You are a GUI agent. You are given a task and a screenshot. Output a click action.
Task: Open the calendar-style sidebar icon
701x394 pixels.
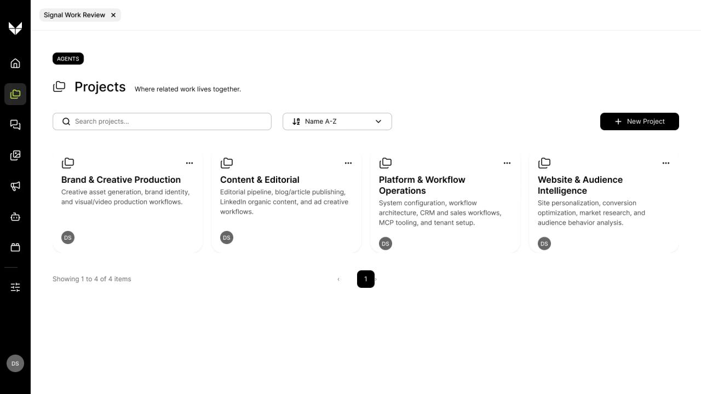coord(15,247)
